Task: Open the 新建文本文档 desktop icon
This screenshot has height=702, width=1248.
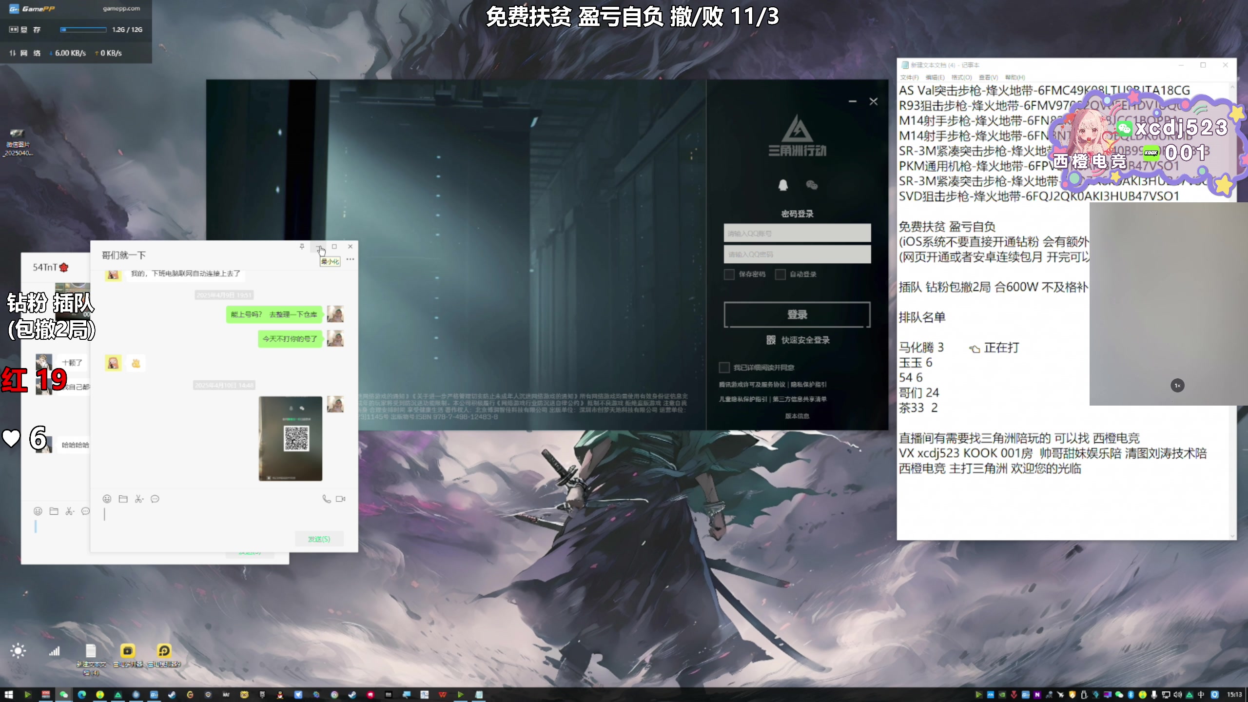Action: [91, 659]
